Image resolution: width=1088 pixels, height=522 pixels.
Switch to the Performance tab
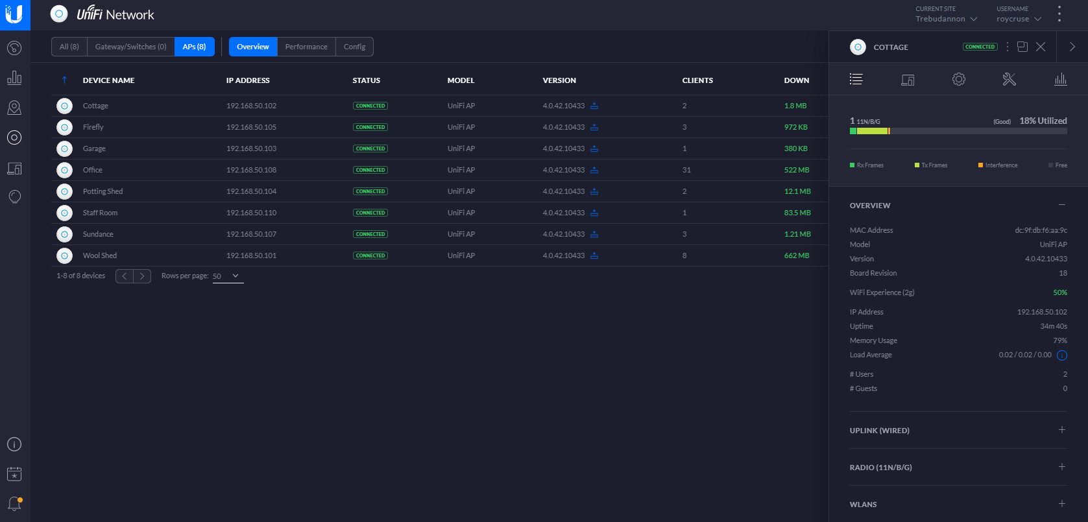pyautogui.click(x=306, y=47)
